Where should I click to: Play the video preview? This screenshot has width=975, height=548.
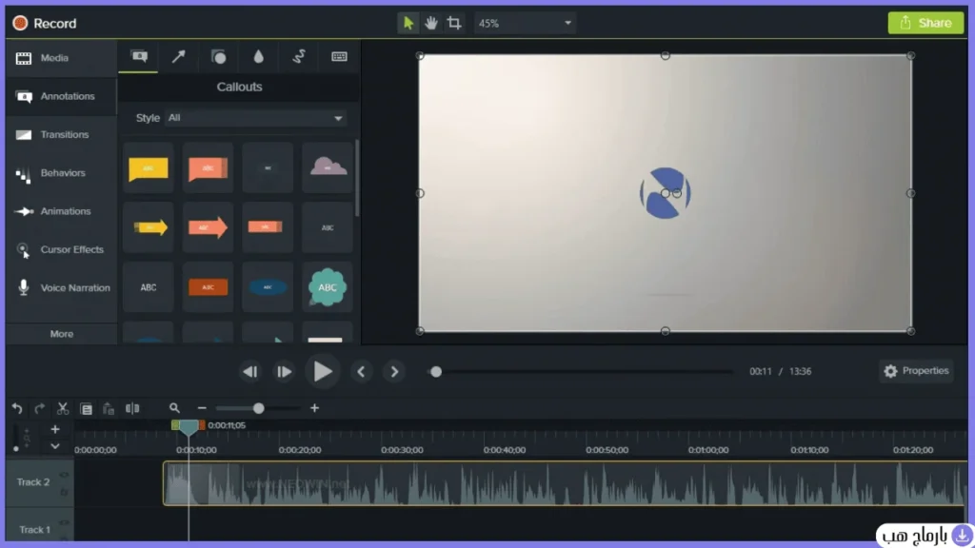click(322, 372)
